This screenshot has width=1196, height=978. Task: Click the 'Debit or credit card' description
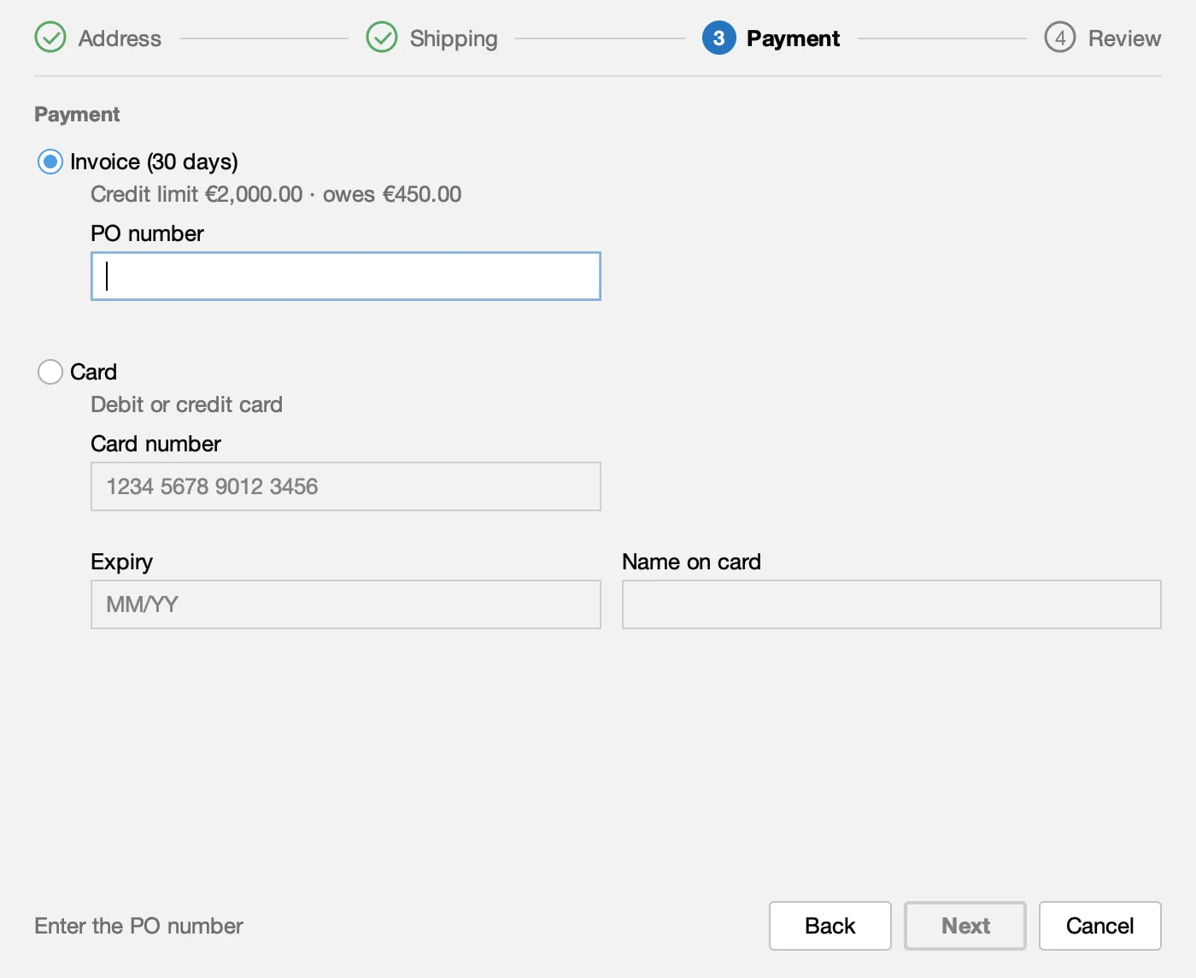186,404
